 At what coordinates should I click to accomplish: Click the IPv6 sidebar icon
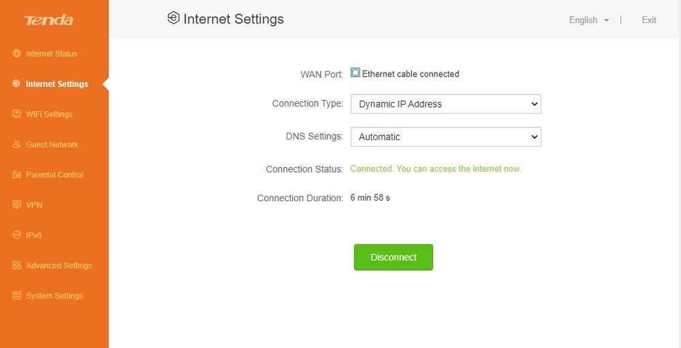[x=17, y=235]
